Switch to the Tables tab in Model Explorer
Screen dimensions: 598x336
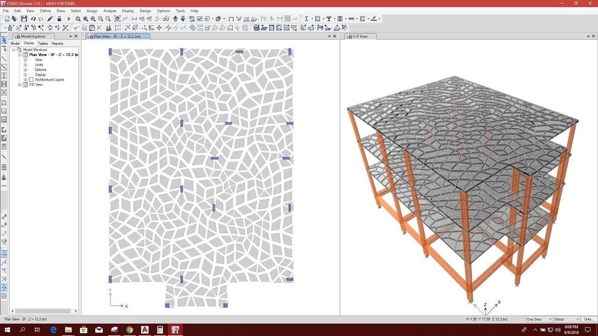[x=43, y=43]
